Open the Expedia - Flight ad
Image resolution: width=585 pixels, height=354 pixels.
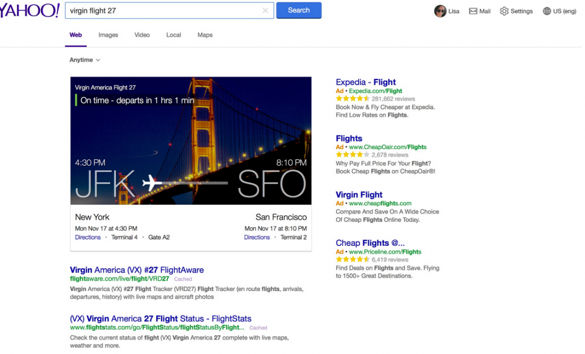click(x=366, y=82)
